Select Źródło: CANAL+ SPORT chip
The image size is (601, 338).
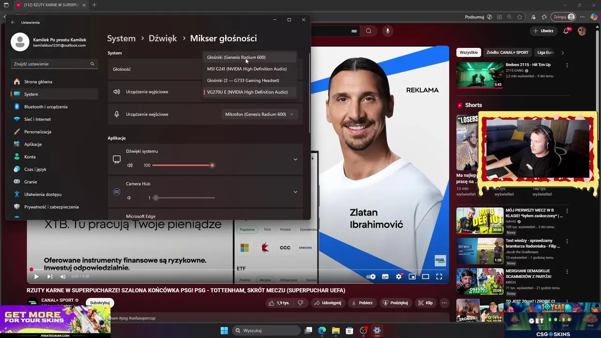[x=507, y=53]
